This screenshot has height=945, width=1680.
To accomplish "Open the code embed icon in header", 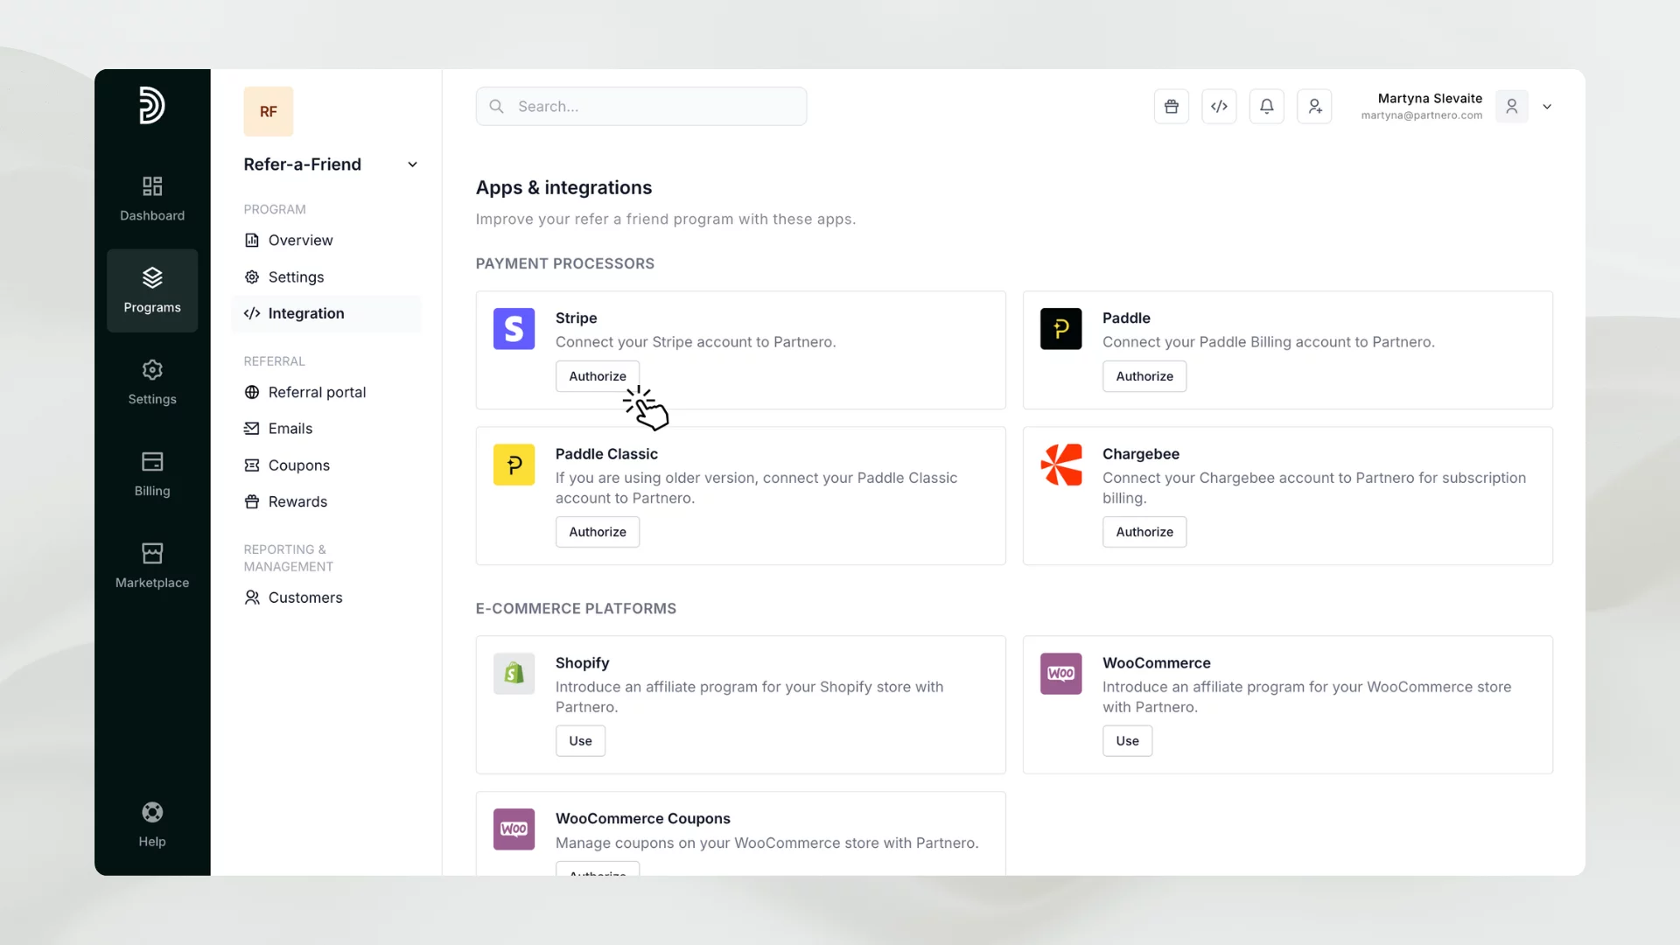I will pos(1219,107).
